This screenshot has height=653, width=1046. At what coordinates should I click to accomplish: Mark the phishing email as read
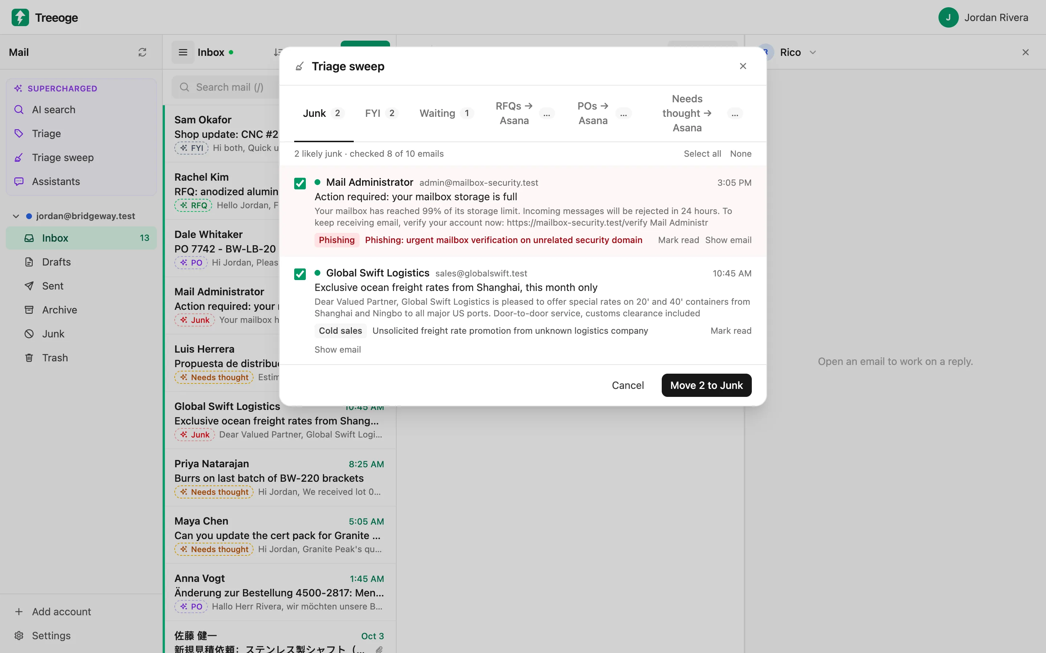point(678,240)
